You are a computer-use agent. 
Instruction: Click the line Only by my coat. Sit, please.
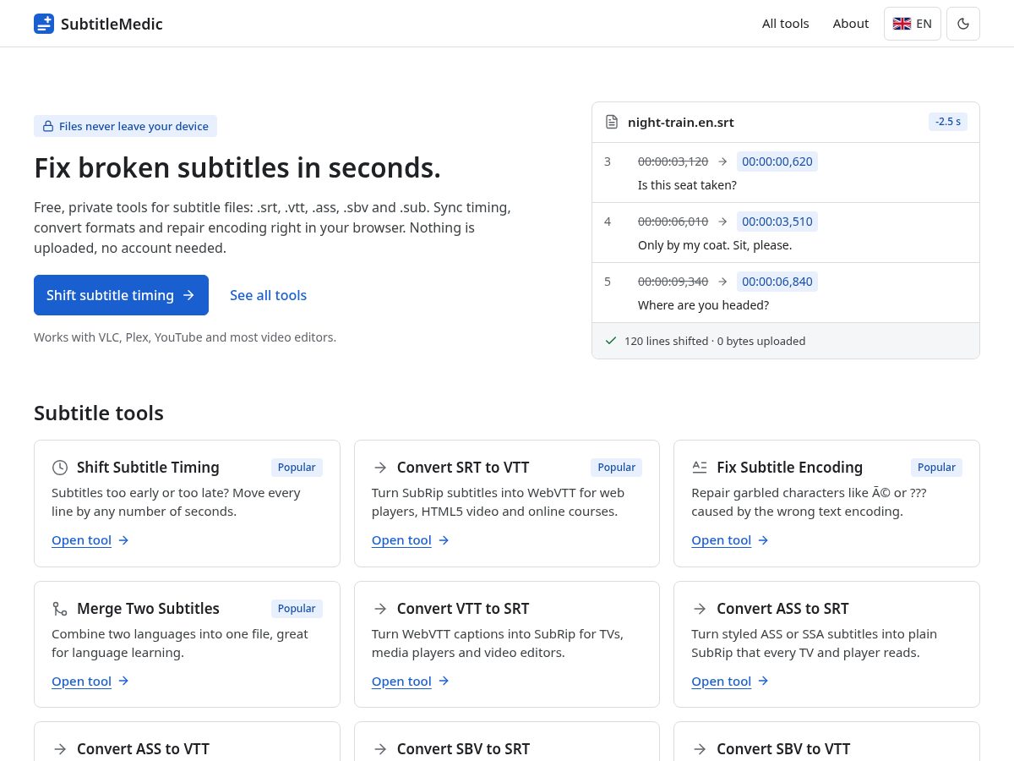click(x=715, y=245)
